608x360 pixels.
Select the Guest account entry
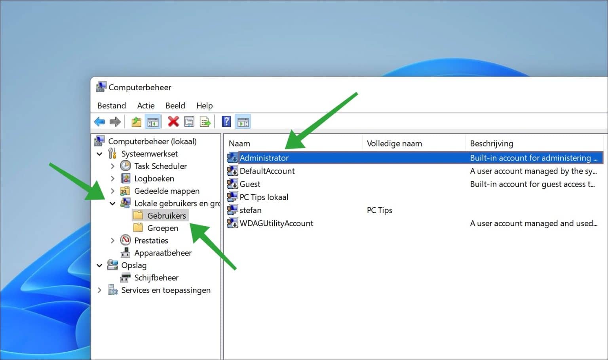coord(250,184)
